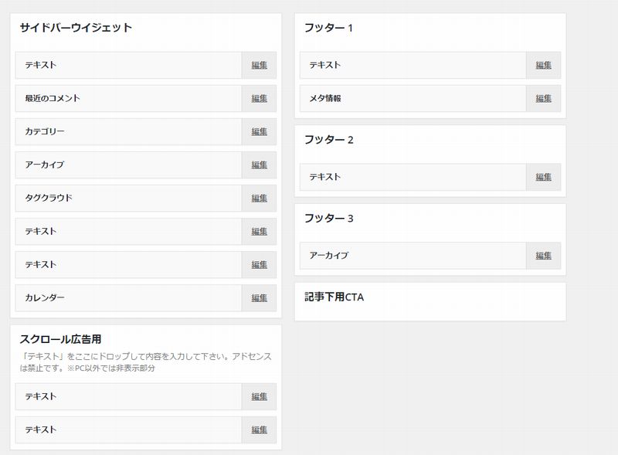The height and width of the screenshot is (455, 618).
Task: Open 編集 for アーカイブ in フッター 3
Action: pyautogui.click(x=543, y=256)
